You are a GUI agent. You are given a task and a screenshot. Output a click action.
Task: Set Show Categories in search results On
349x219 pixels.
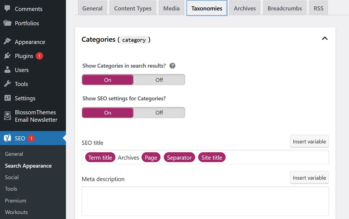107,80
